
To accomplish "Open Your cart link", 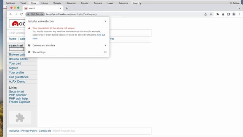I will tap(15, 64).
